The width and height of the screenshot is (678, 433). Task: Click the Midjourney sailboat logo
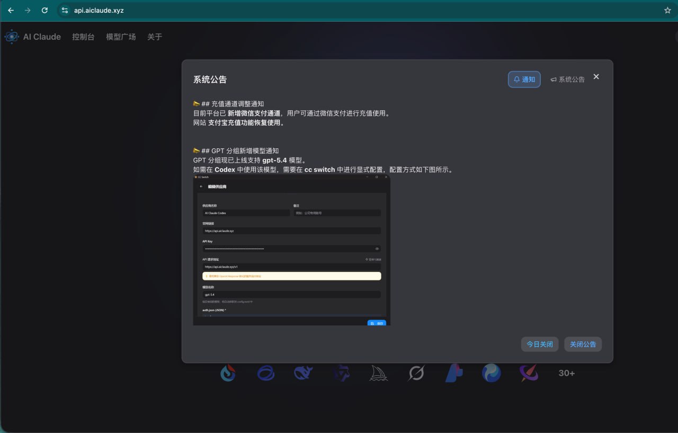point(379,373)
